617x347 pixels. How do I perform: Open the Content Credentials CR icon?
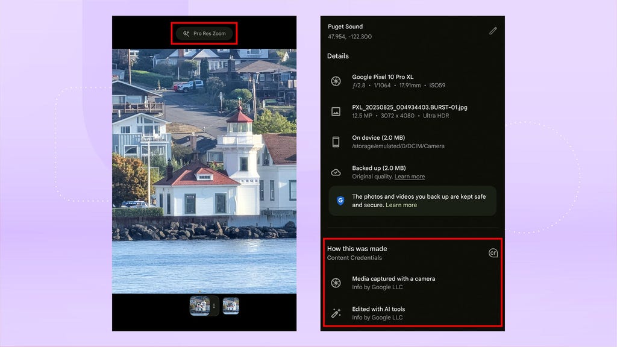[x=493, y=253]
